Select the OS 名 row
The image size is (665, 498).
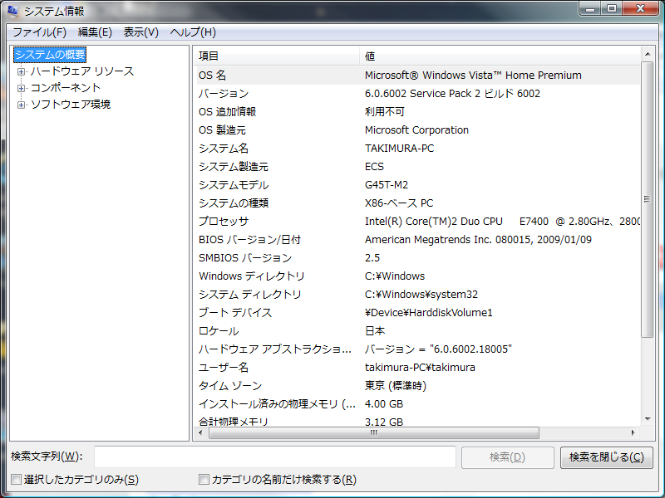[417, 76]
